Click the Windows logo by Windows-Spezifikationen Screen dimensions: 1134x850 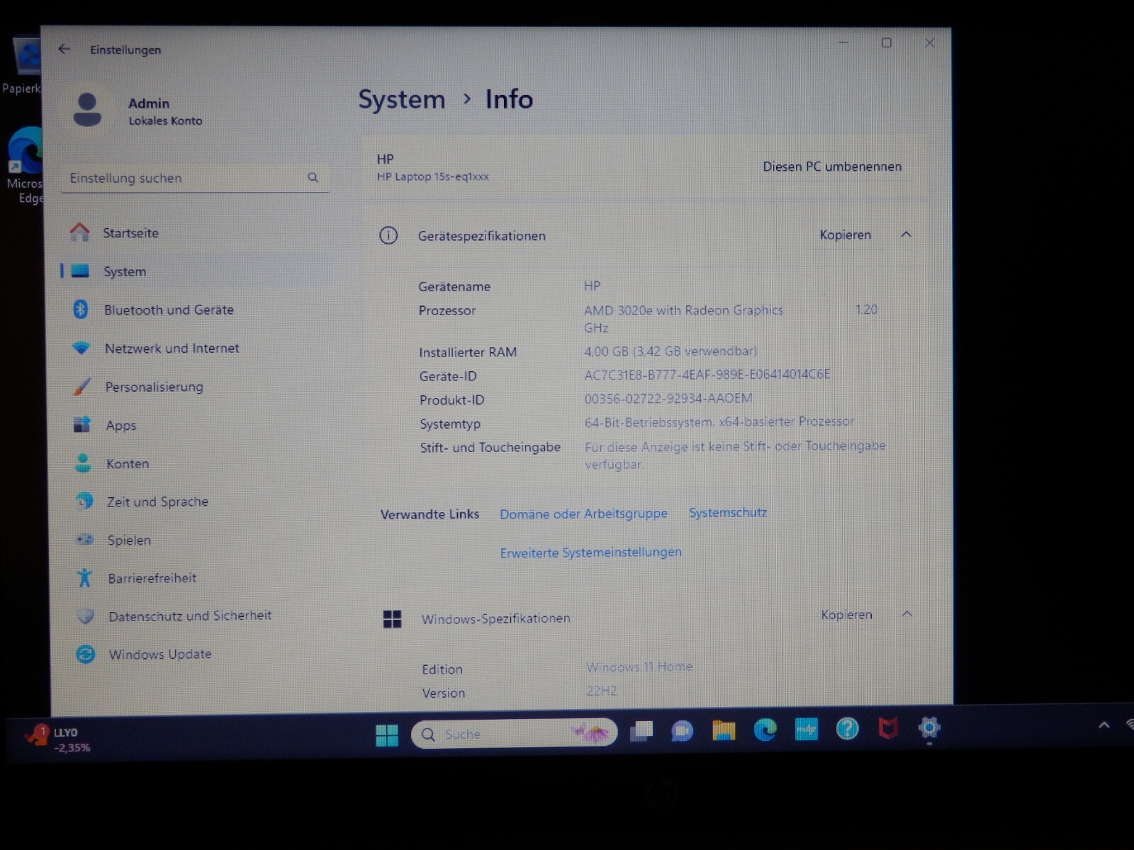point(392,619)
